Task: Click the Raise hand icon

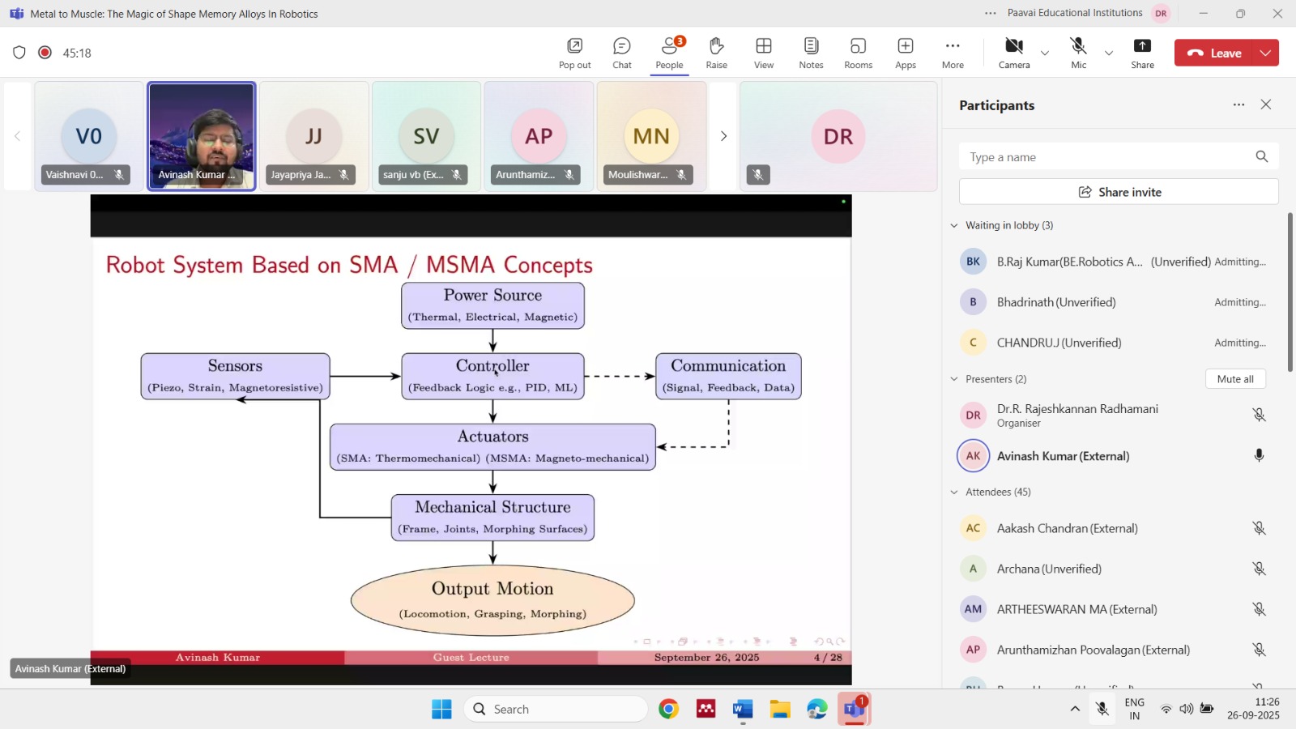Action: coord(716,53)
